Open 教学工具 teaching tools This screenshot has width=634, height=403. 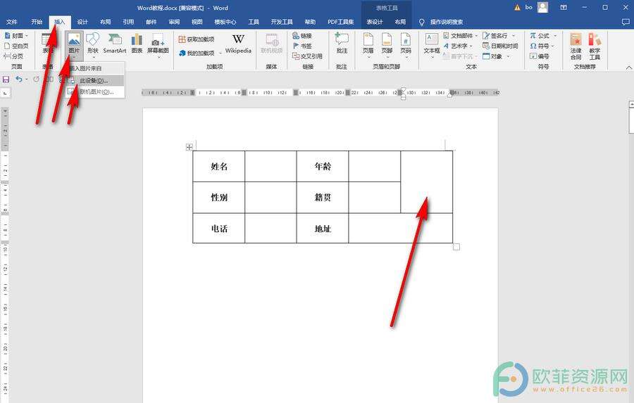(595, 46)
